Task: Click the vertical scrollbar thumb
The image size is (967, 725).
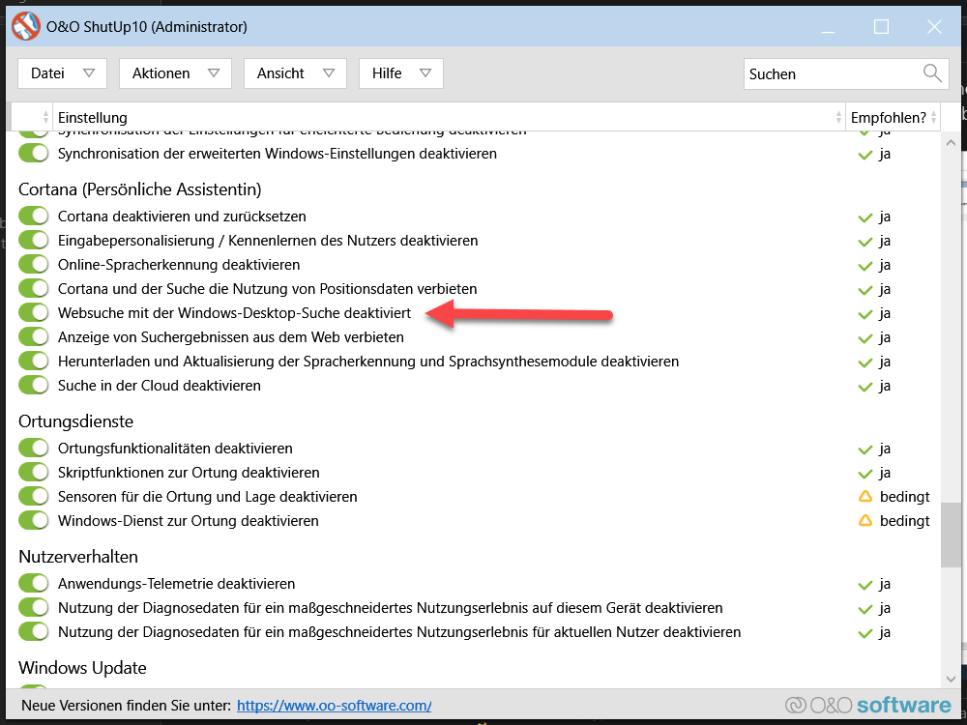Action: (x=951, y=536)
